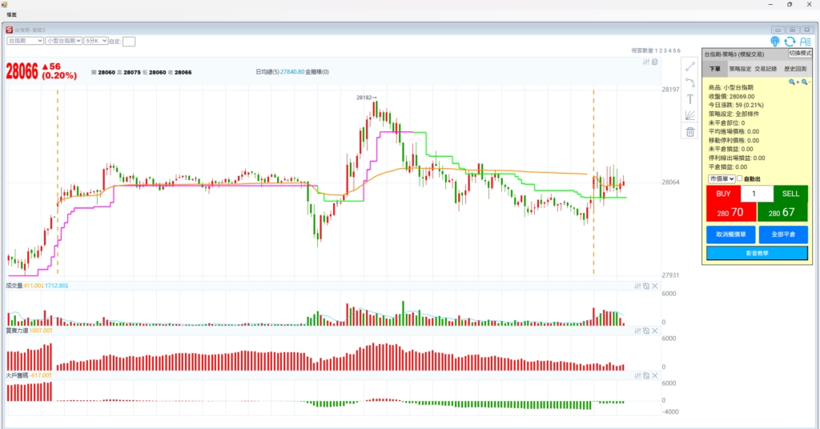
Task: Zoom in the chart with magnifier plus
Action: click(x=793, y=82)
